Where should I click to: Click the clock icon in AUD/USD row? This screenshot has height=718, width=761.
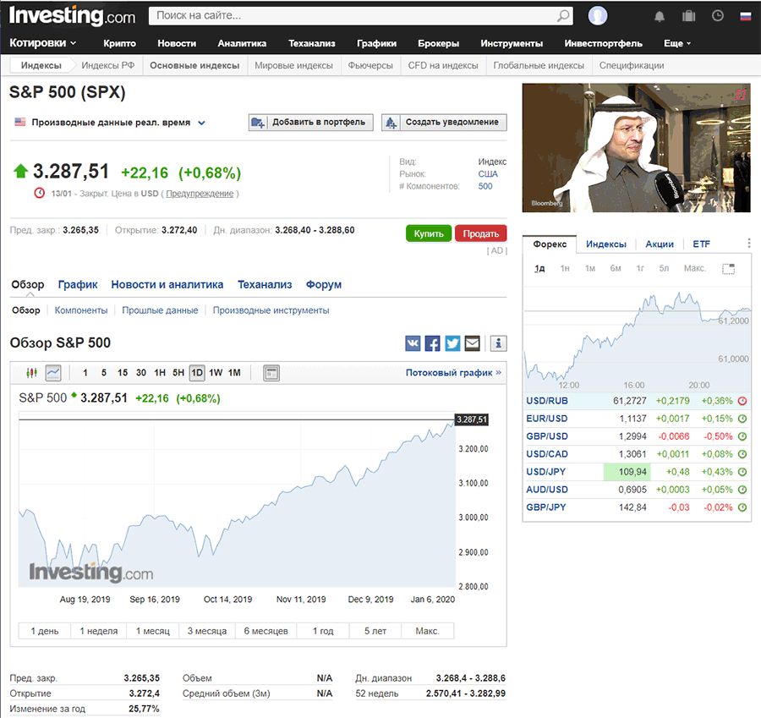pos(742,490)
